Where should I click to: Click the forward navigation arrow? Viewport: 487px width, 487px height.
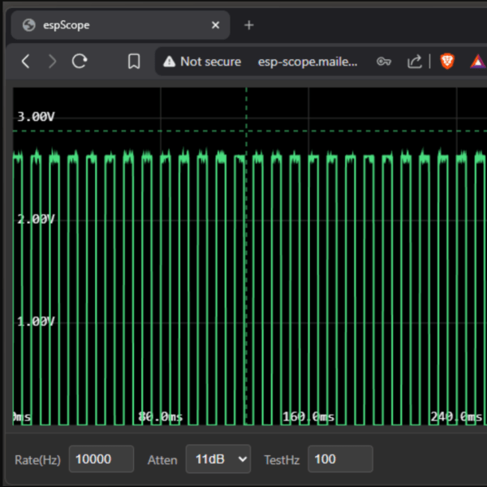tap(53, 62)
